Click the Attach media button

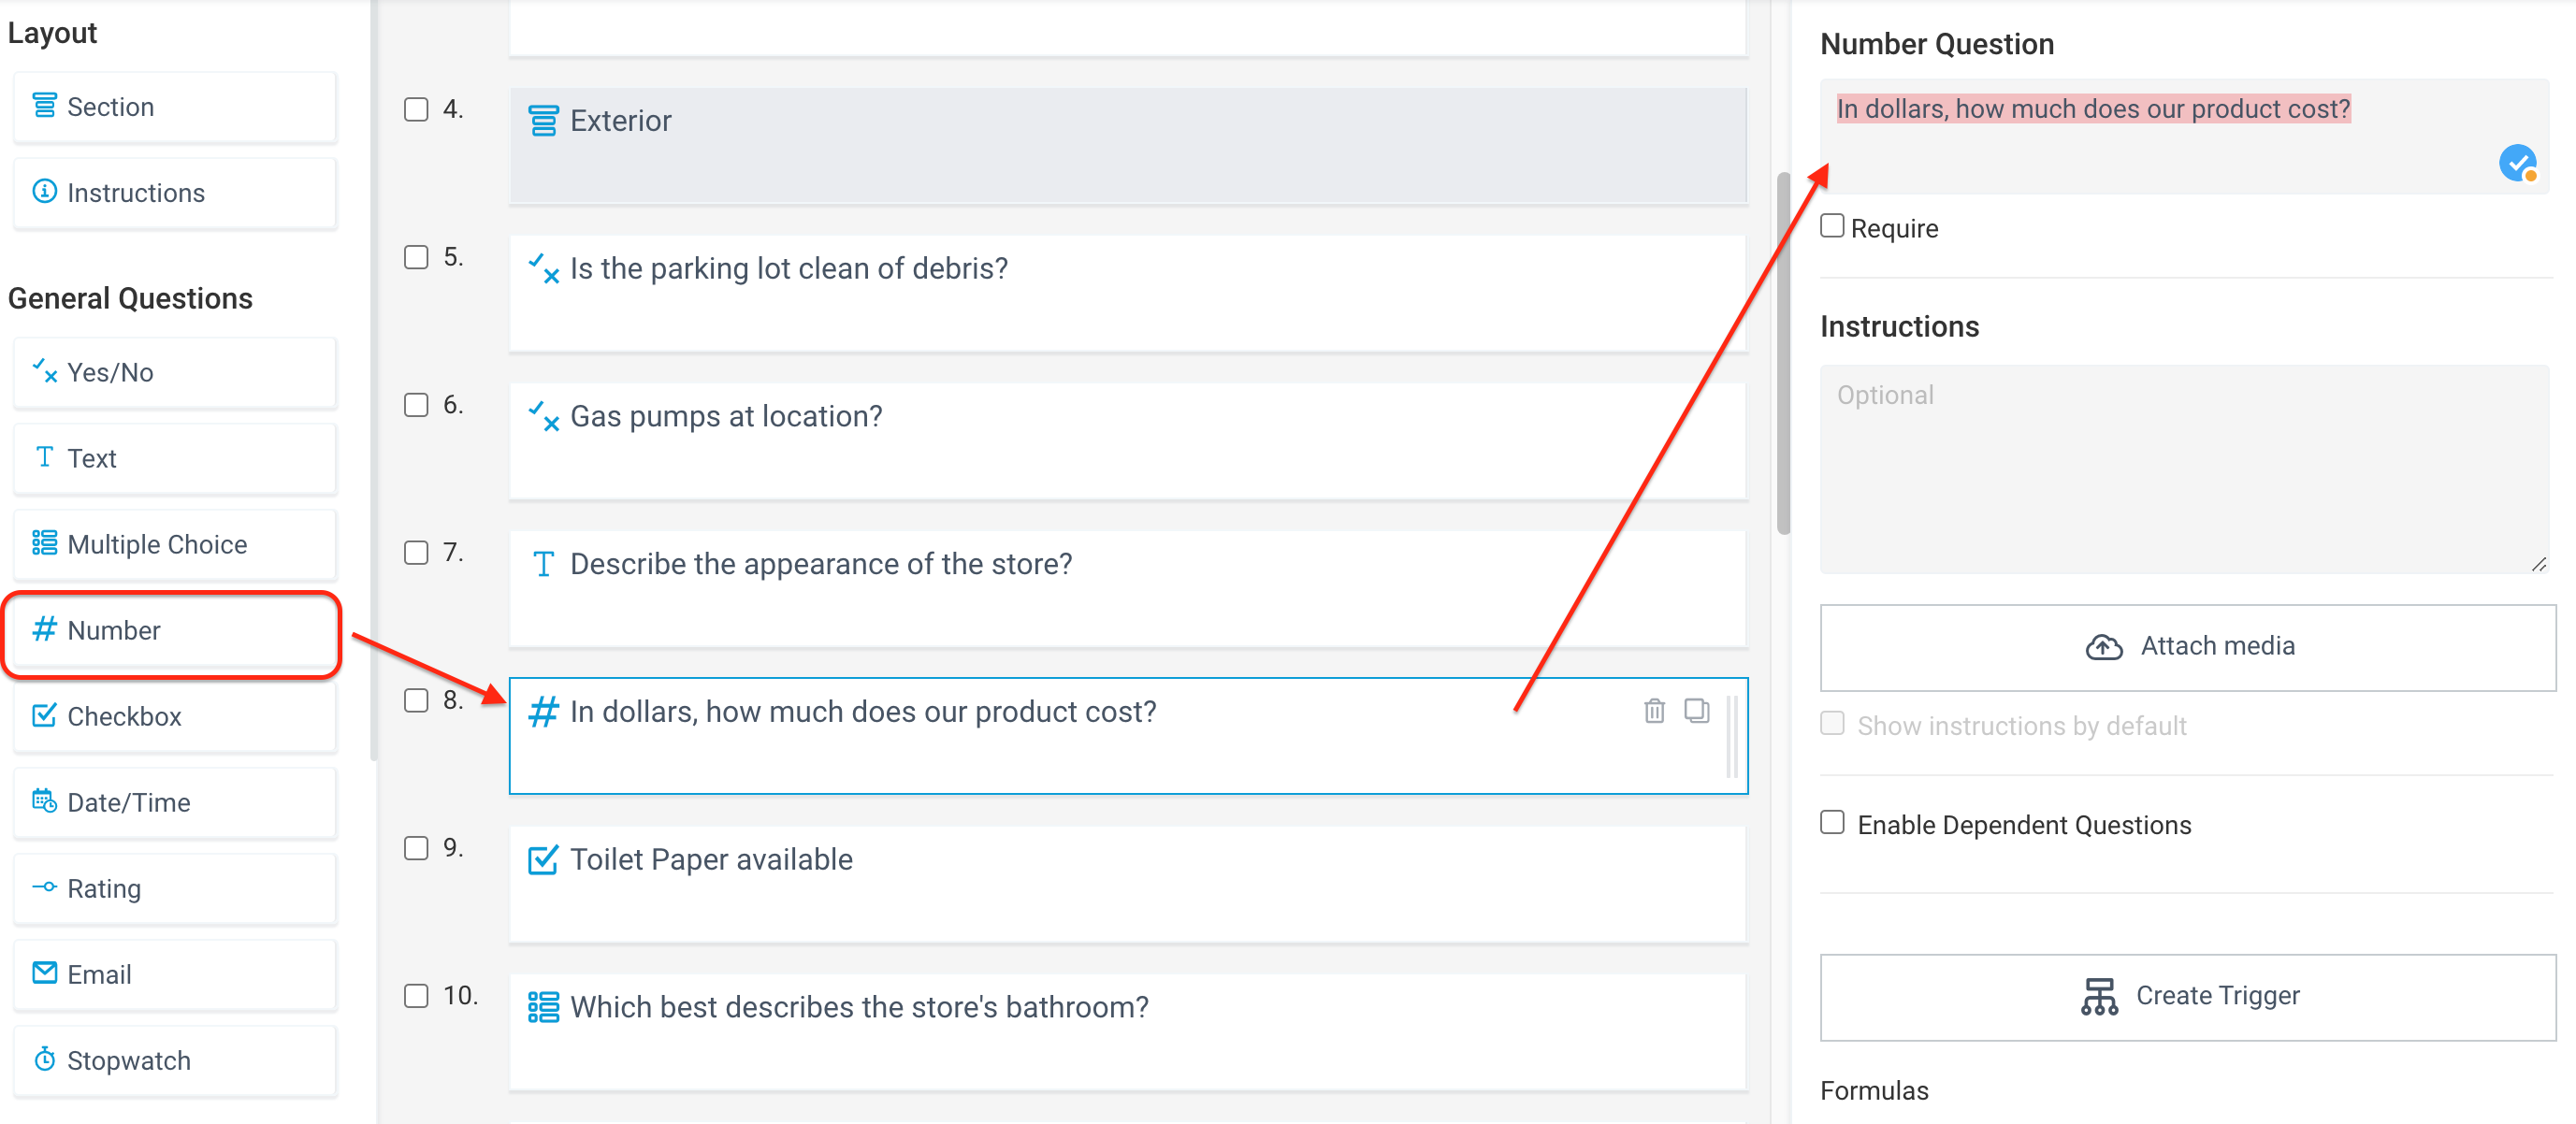click(2188, 646)
